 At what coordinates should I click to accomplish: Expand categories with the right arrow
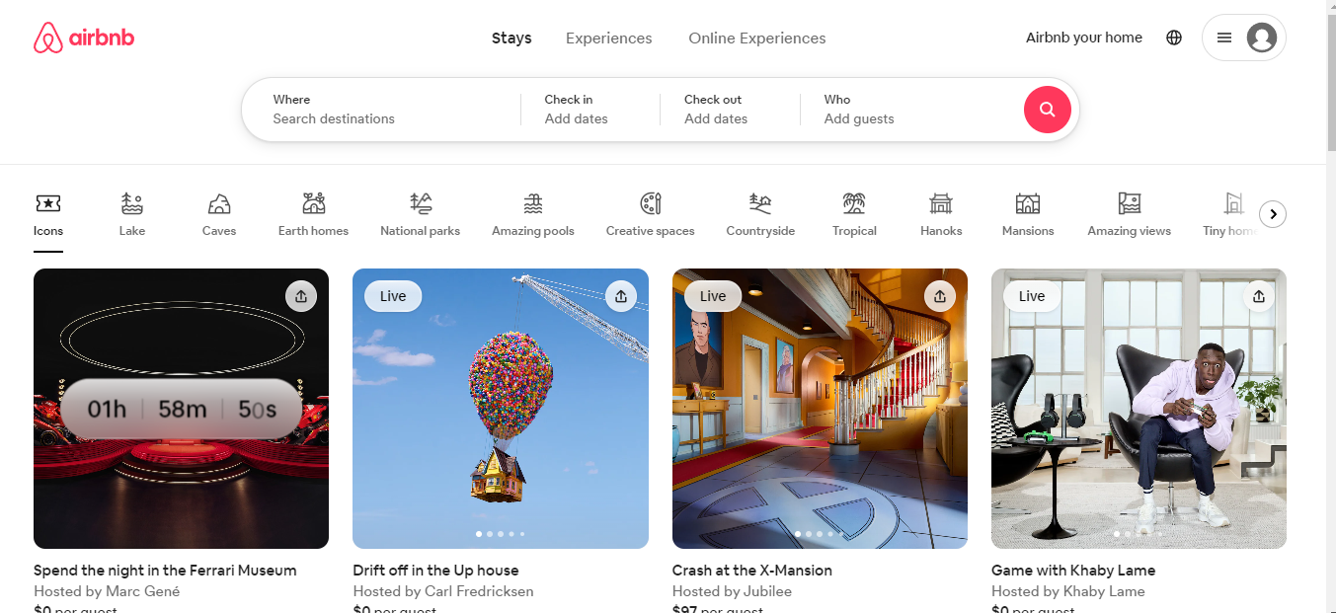click(x=1273, y=214)
